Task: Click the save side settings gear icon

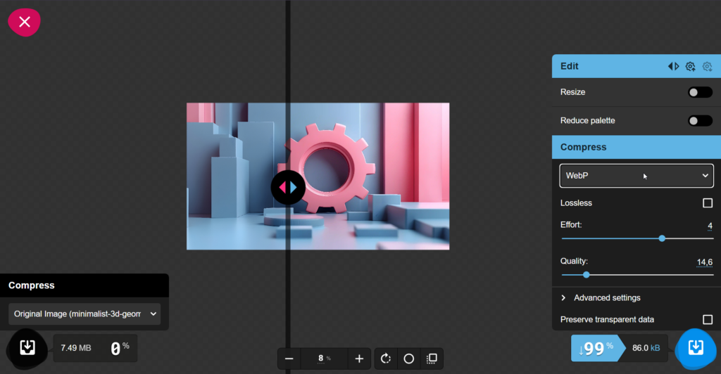Action: [691, 66]
